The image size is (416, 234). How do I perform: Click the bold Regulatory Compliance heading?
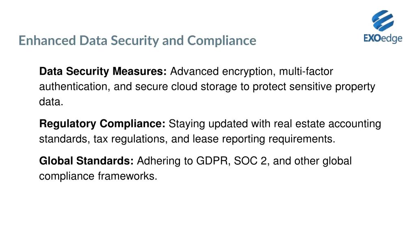pyautogui.click(x=102, y=124)
